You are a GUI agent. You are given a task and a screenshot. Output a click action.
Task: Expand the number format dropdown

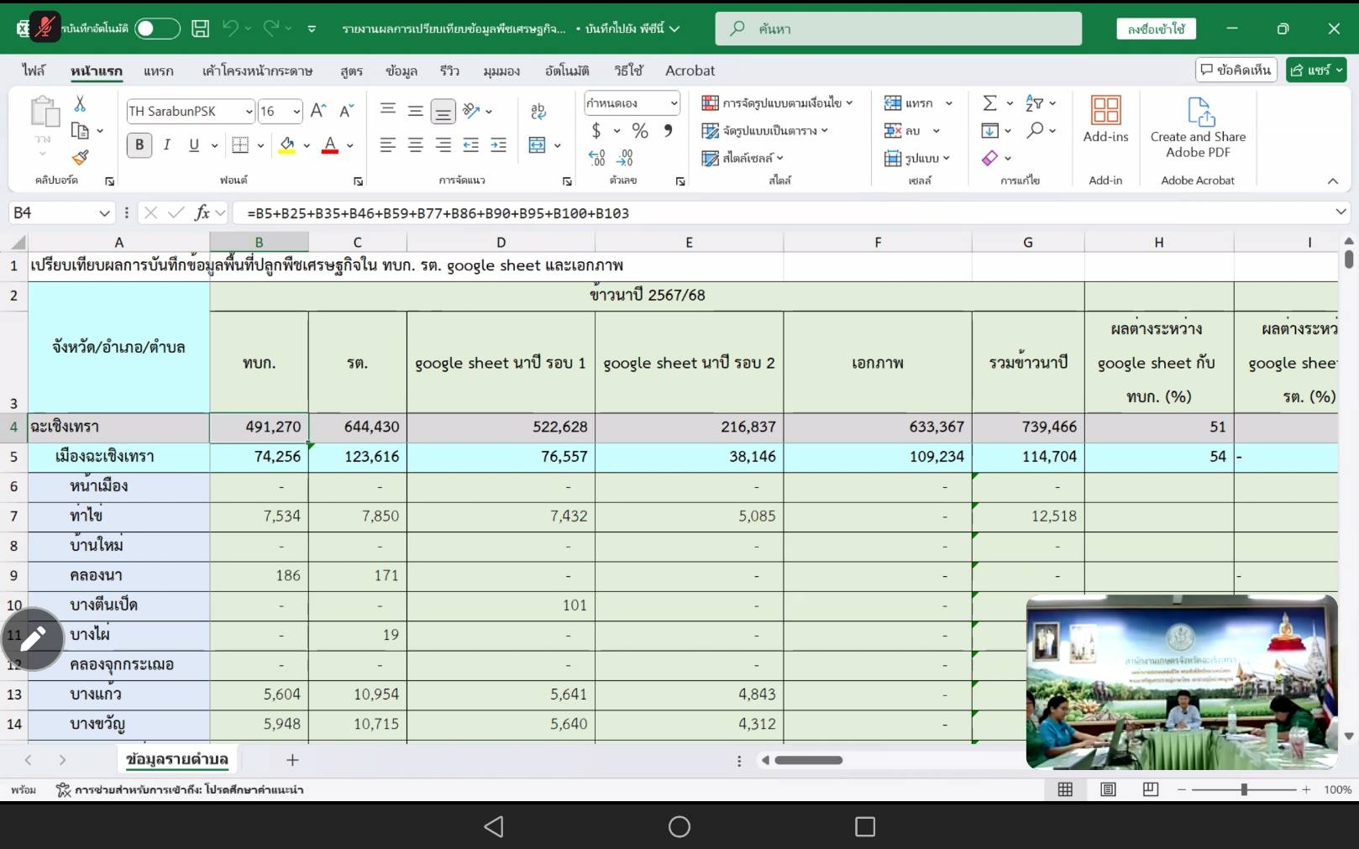[x=674, y=103]
